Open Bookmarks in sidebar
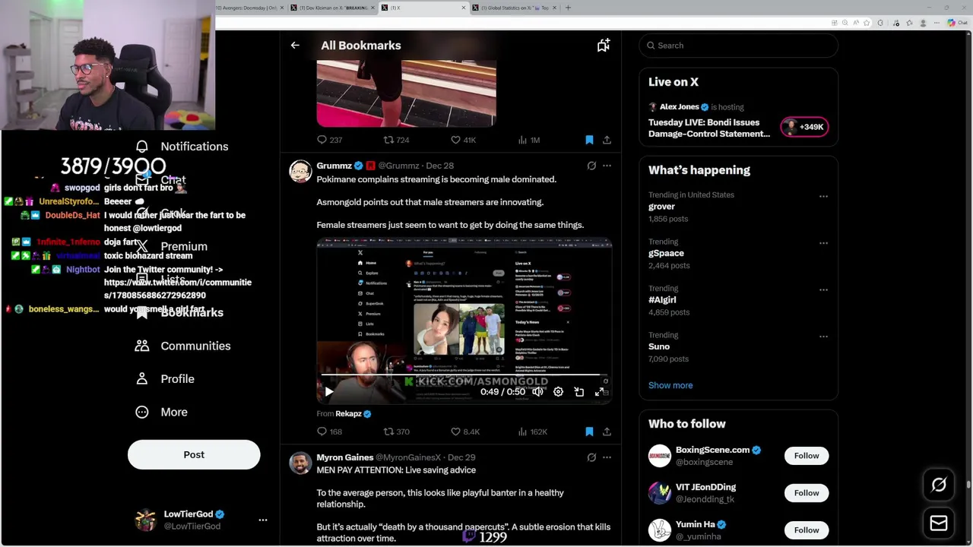Image resolution: width=973 pixels, height=547 pixels. pos(179,312)
